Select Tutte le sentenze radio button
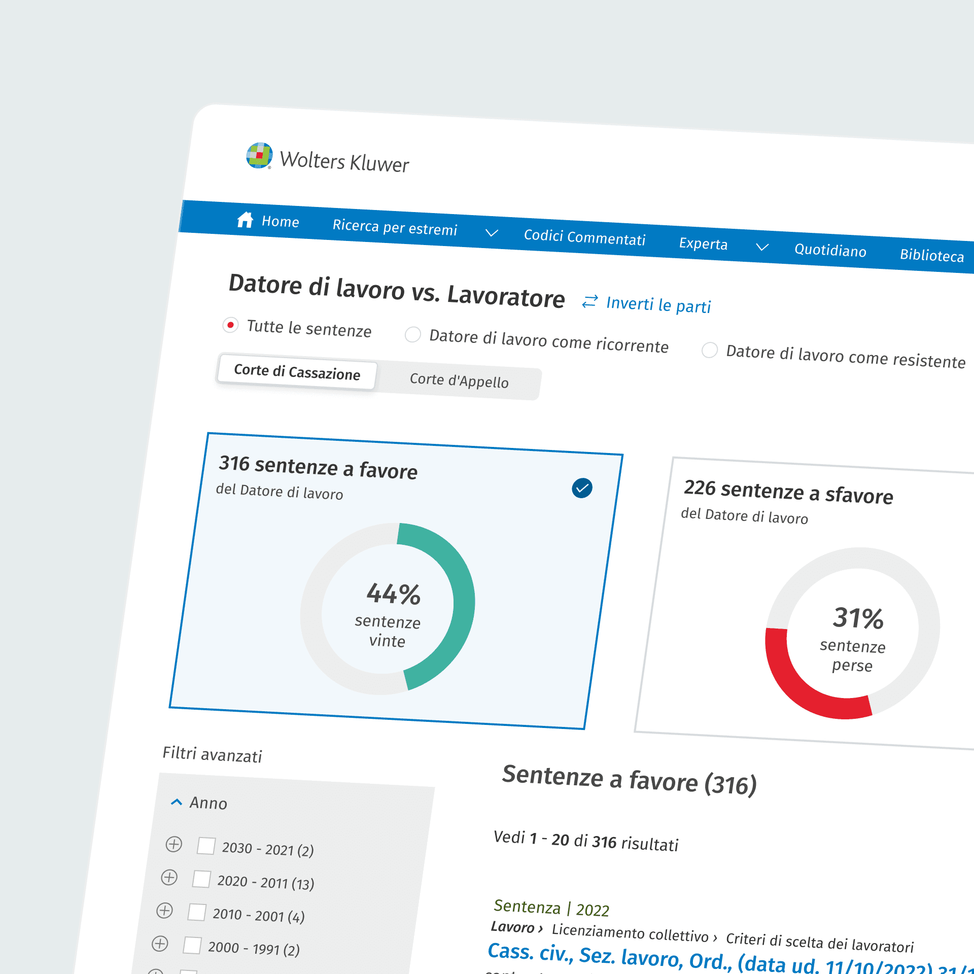 click(x=230, y=325)
